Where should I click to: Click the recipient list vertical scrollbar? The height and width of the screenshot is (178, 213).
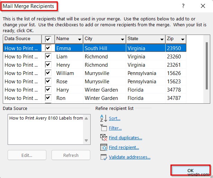coord(207,66)
